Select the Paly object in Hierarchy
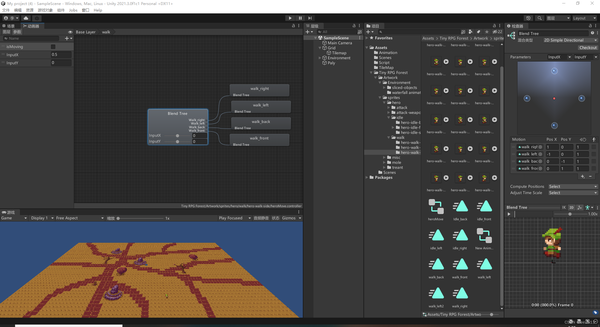Image resolution: width=600 pixels, height=327 pixels. pyautogui.click(x=331, y=63)
